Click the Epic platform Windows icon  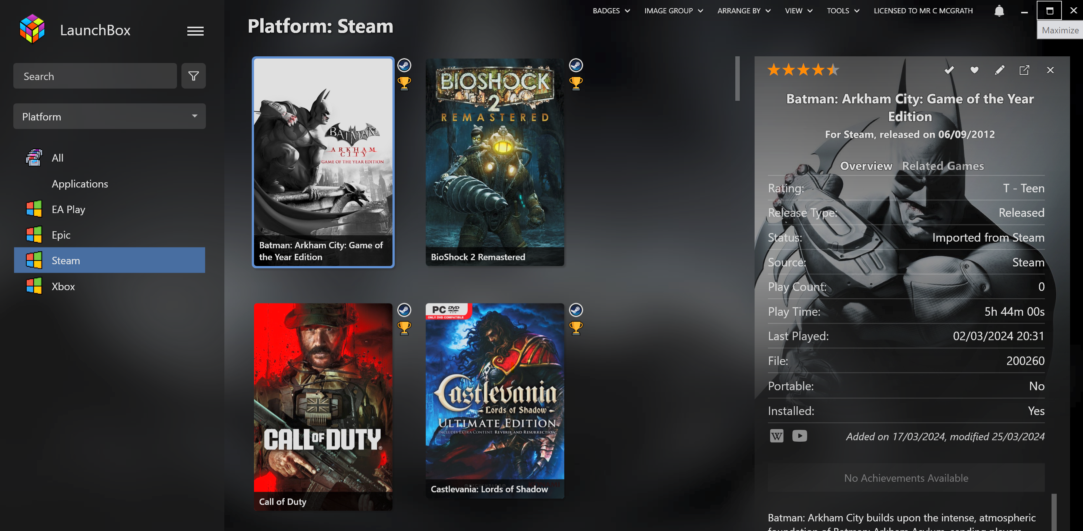coord(34,235)
